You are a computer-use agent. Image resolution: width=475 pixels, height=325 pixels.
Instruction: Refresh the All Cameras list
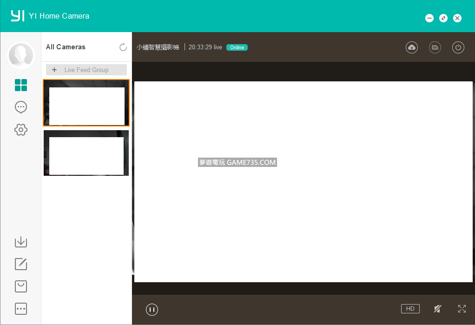[x=123, y=47]
